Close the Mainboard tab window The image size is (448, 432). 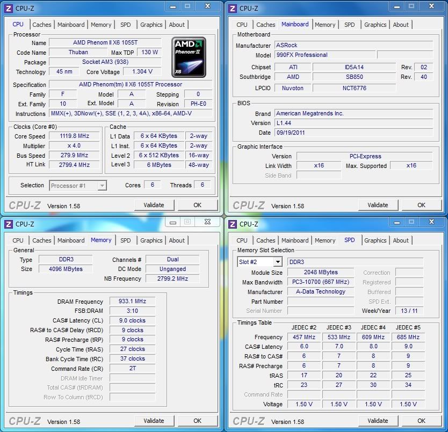(x=431, y=6)
